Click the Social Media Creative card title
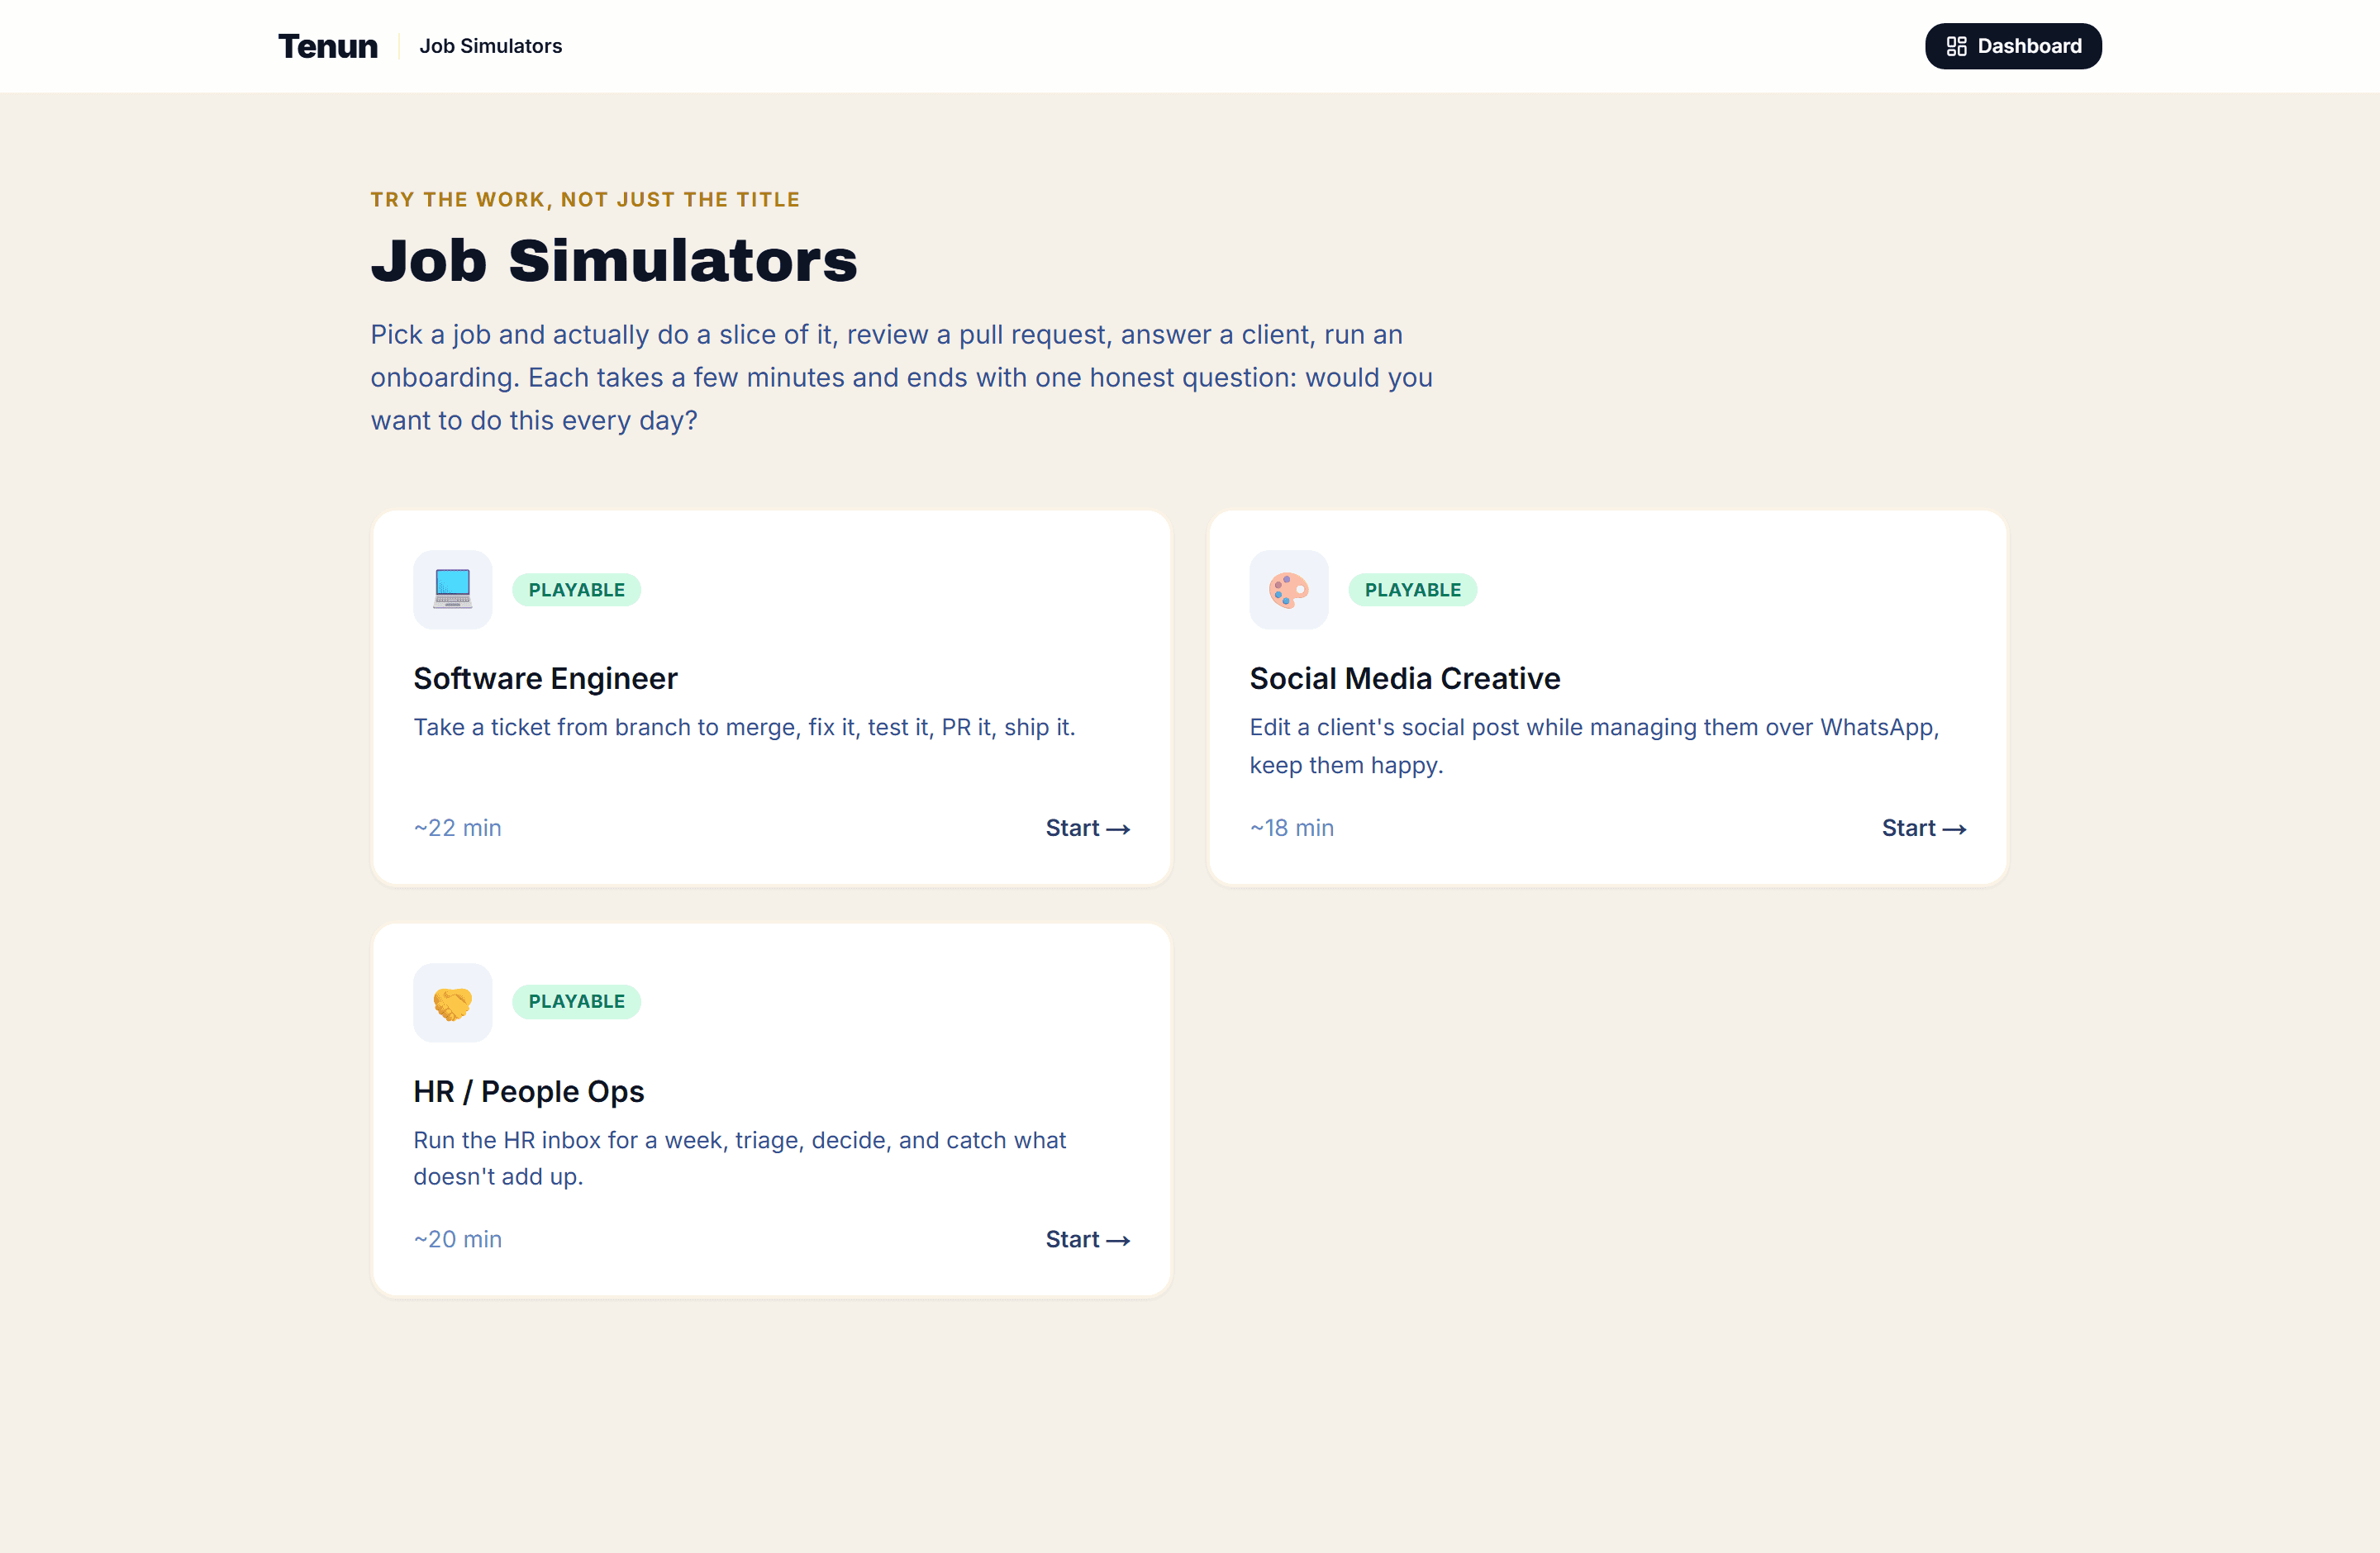 (x=1404, y=678)
